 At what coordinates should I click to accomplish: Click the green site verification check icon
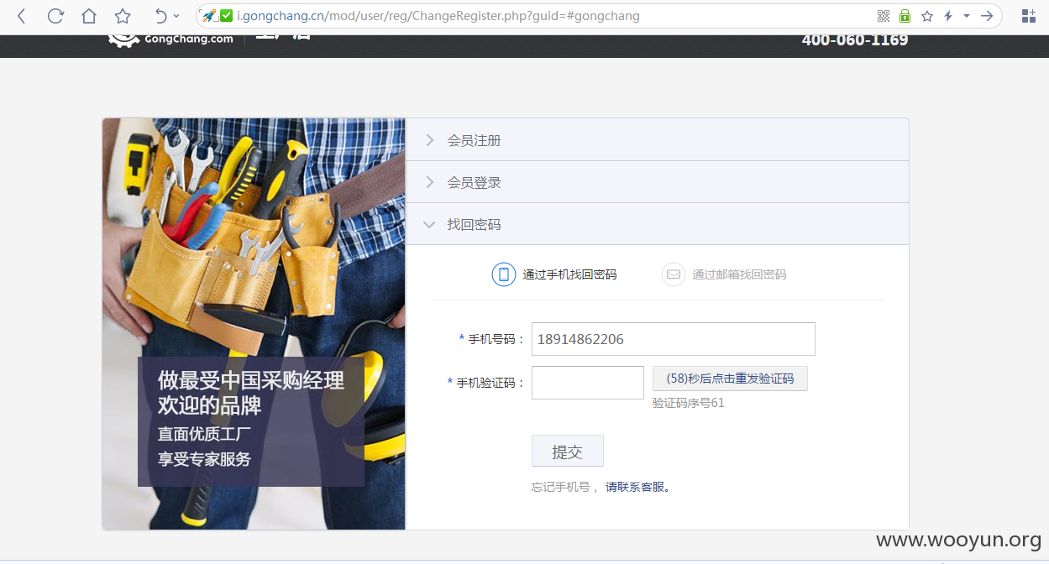pyautogui.click(x=227, y=16)
